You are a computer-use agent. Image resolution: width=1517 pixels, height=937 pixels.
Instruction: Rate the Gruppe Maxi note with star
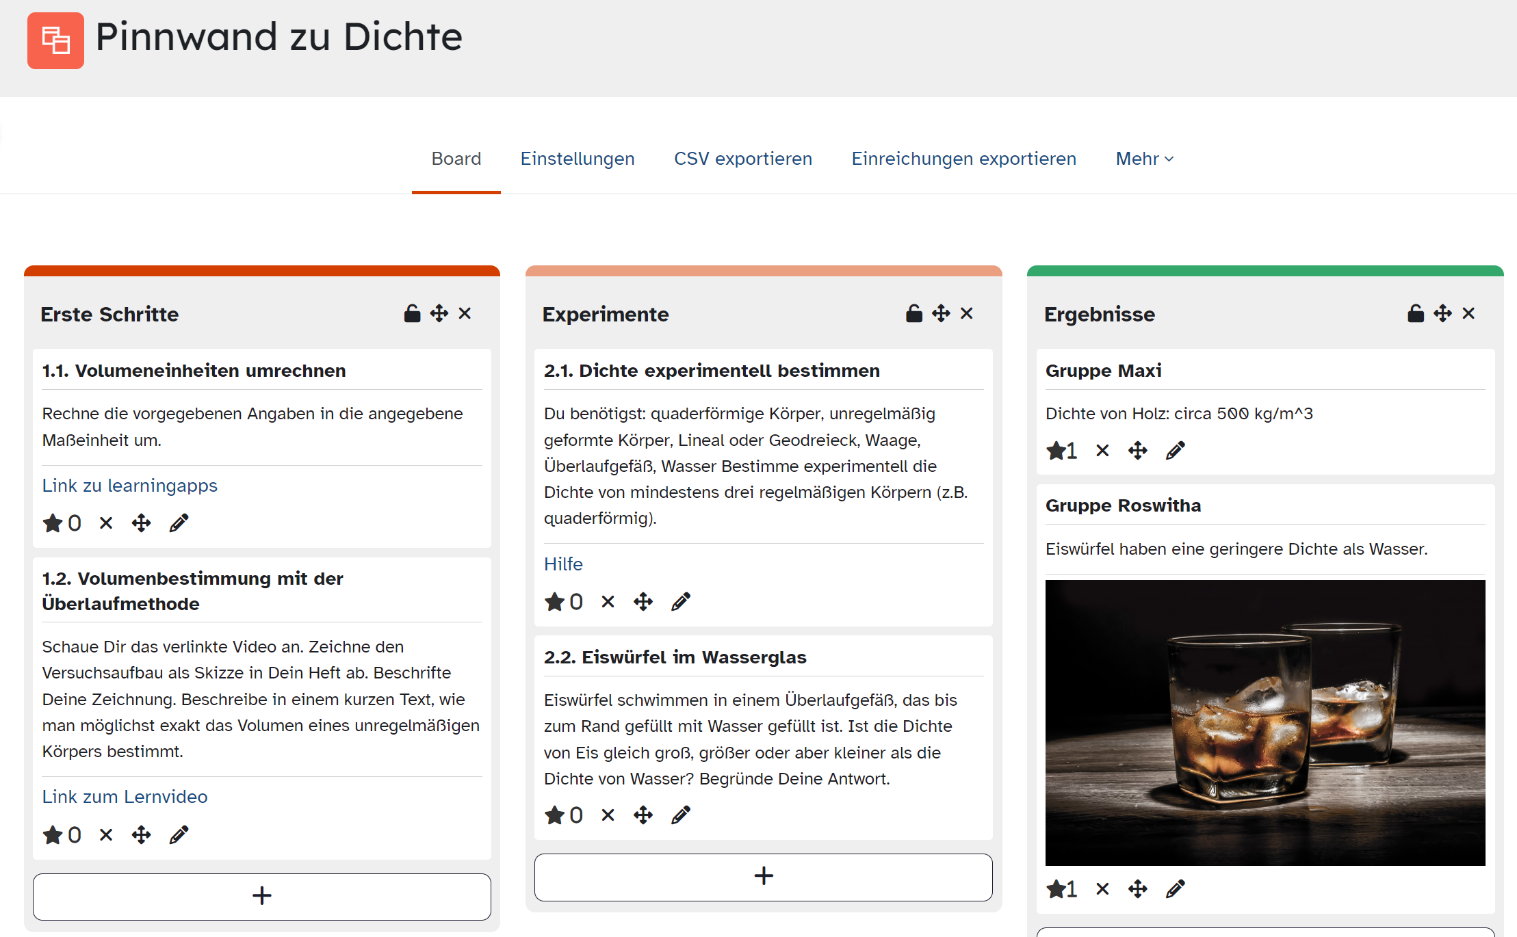tap(1056, 451)
